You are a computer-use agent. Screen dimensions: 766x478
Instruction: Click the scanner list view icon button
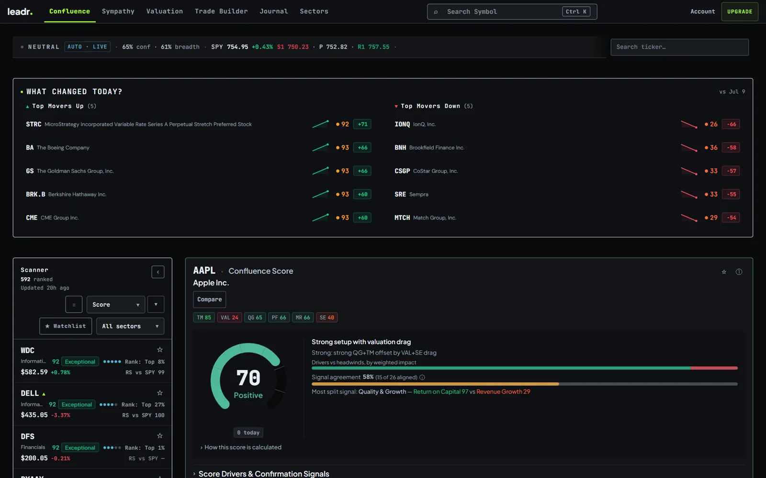click(74, 304)
